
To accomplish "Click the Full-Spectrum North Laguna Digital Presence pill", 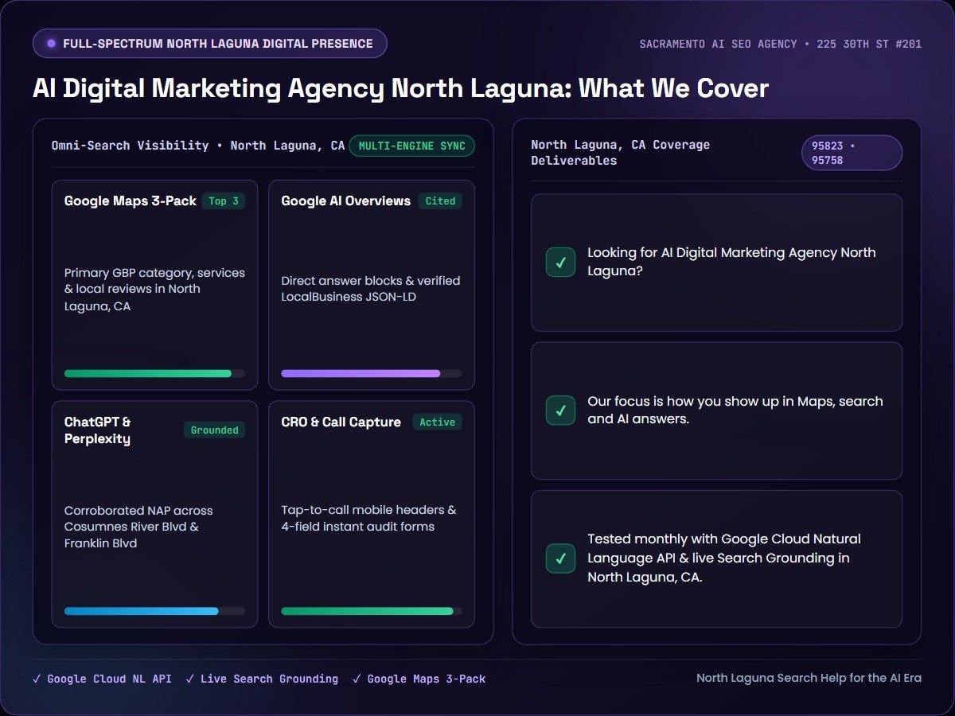I will pos(210,44).
